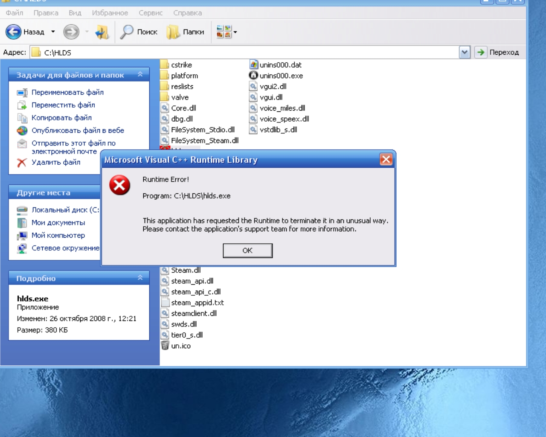Select the Core.dll file icon
The height and width of the screenshot is (437, 546).
pyautogui.click(x=165, y=108)
